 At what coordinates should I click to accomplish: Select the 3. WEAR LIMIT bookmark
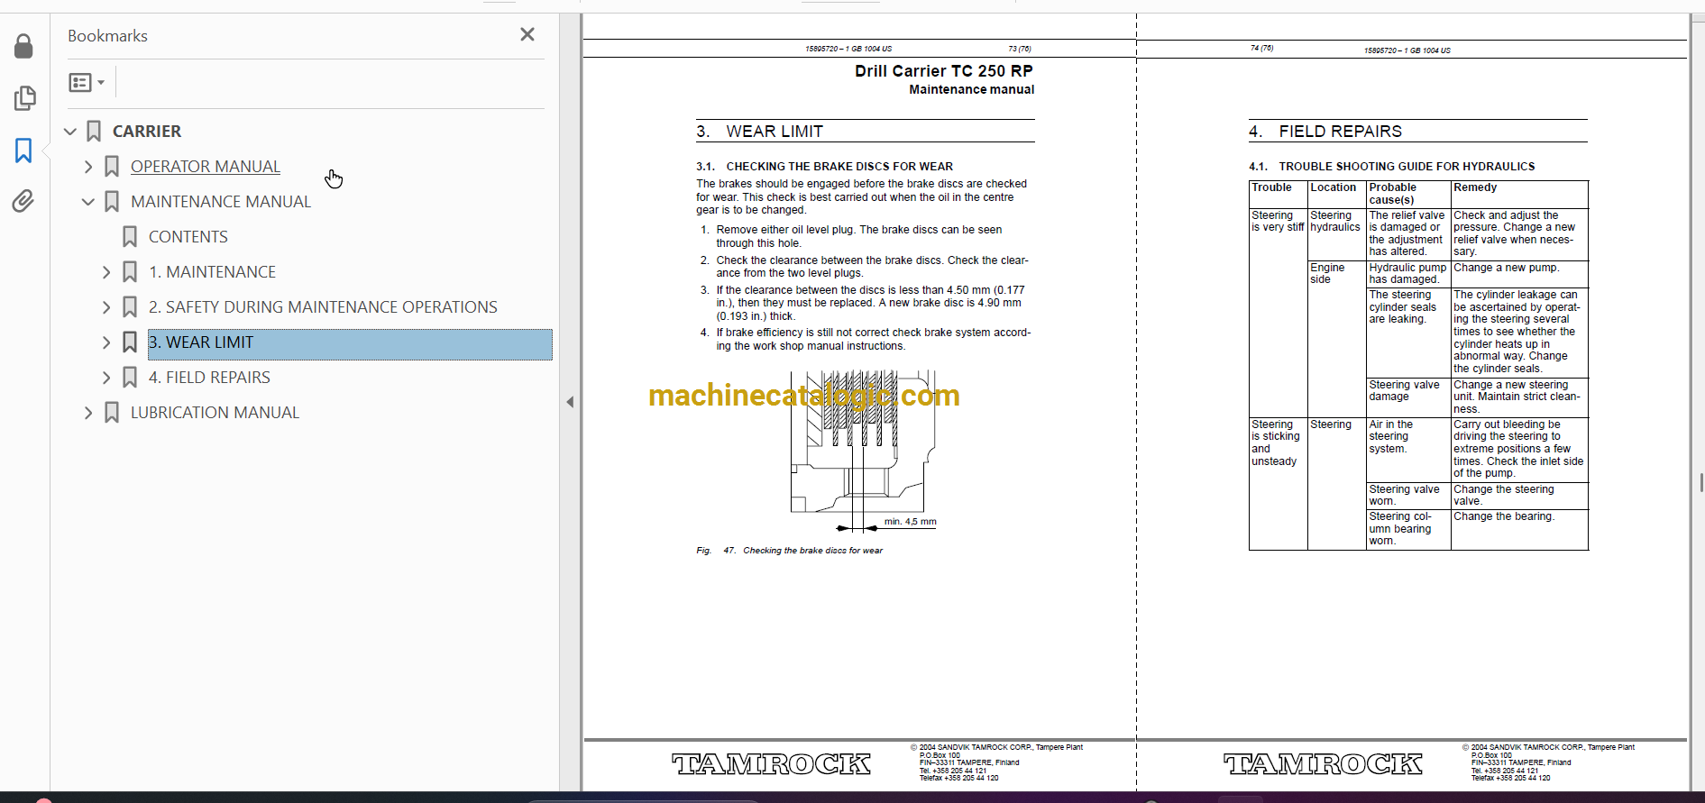tap(350, 344)
